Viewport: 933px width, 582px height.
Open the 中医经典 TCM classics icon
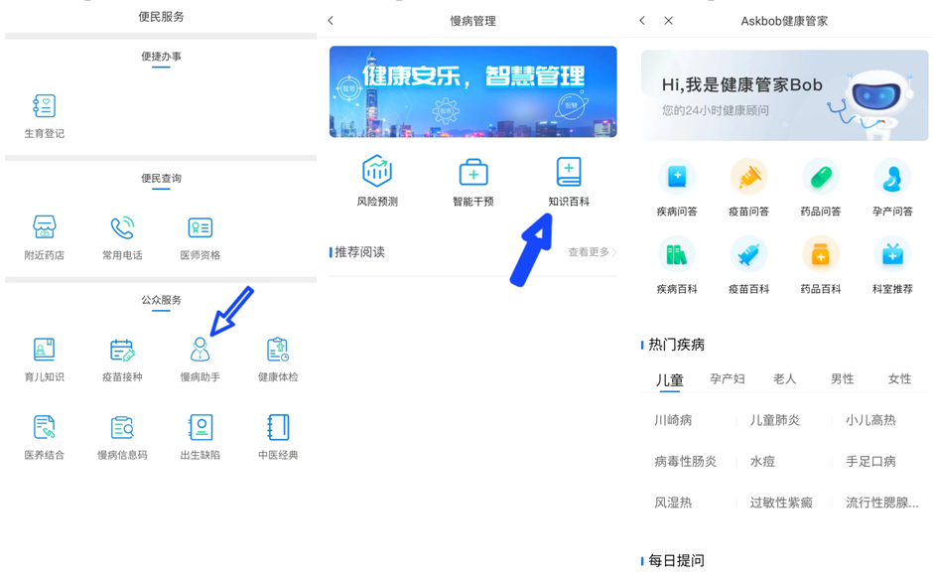click(x=278, y=427)
